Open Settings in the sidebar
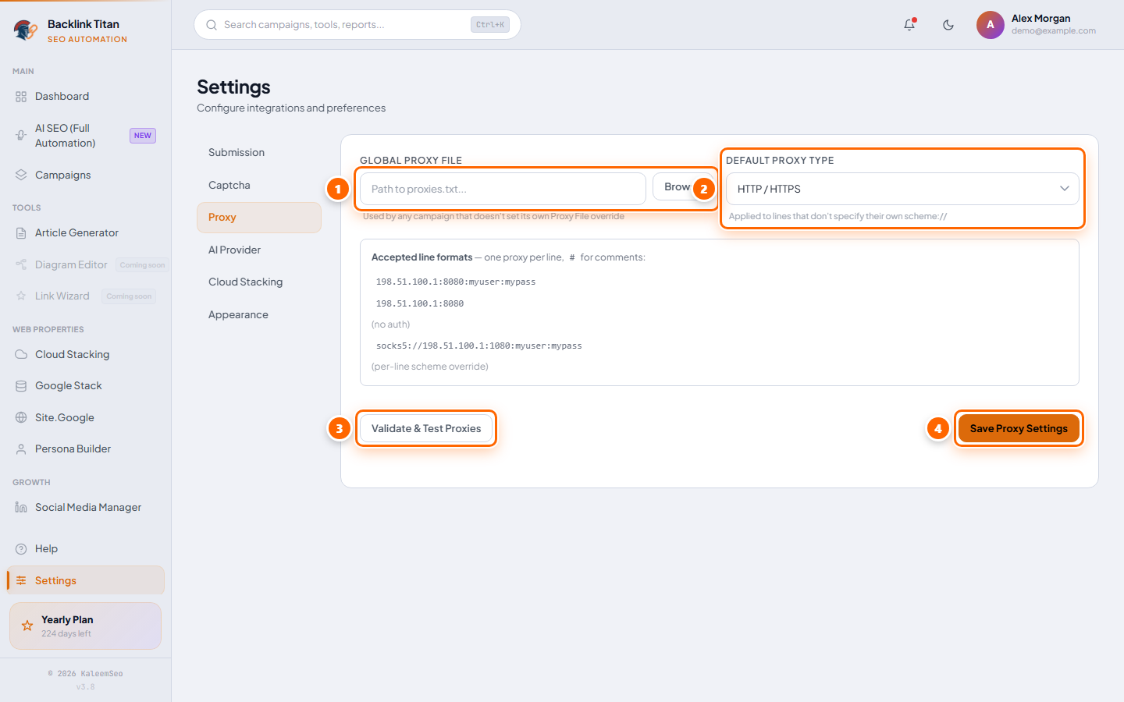The image size is (1124, 702). pyautogui.click(x=86, y=581)
